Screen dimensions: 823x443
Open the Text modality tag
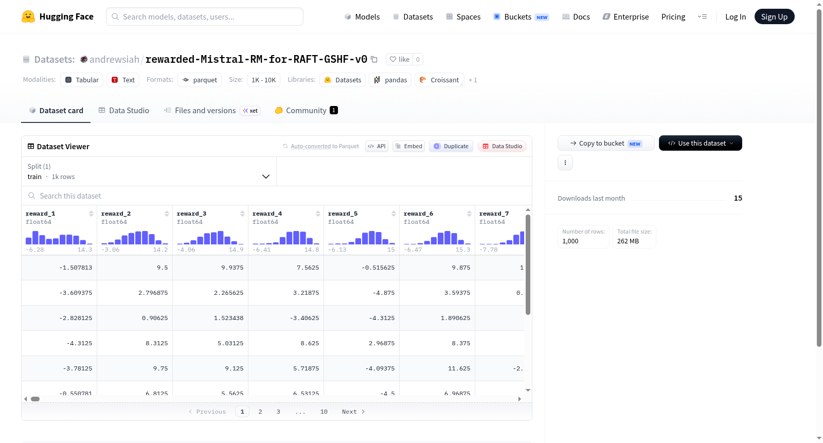(123, 80)
